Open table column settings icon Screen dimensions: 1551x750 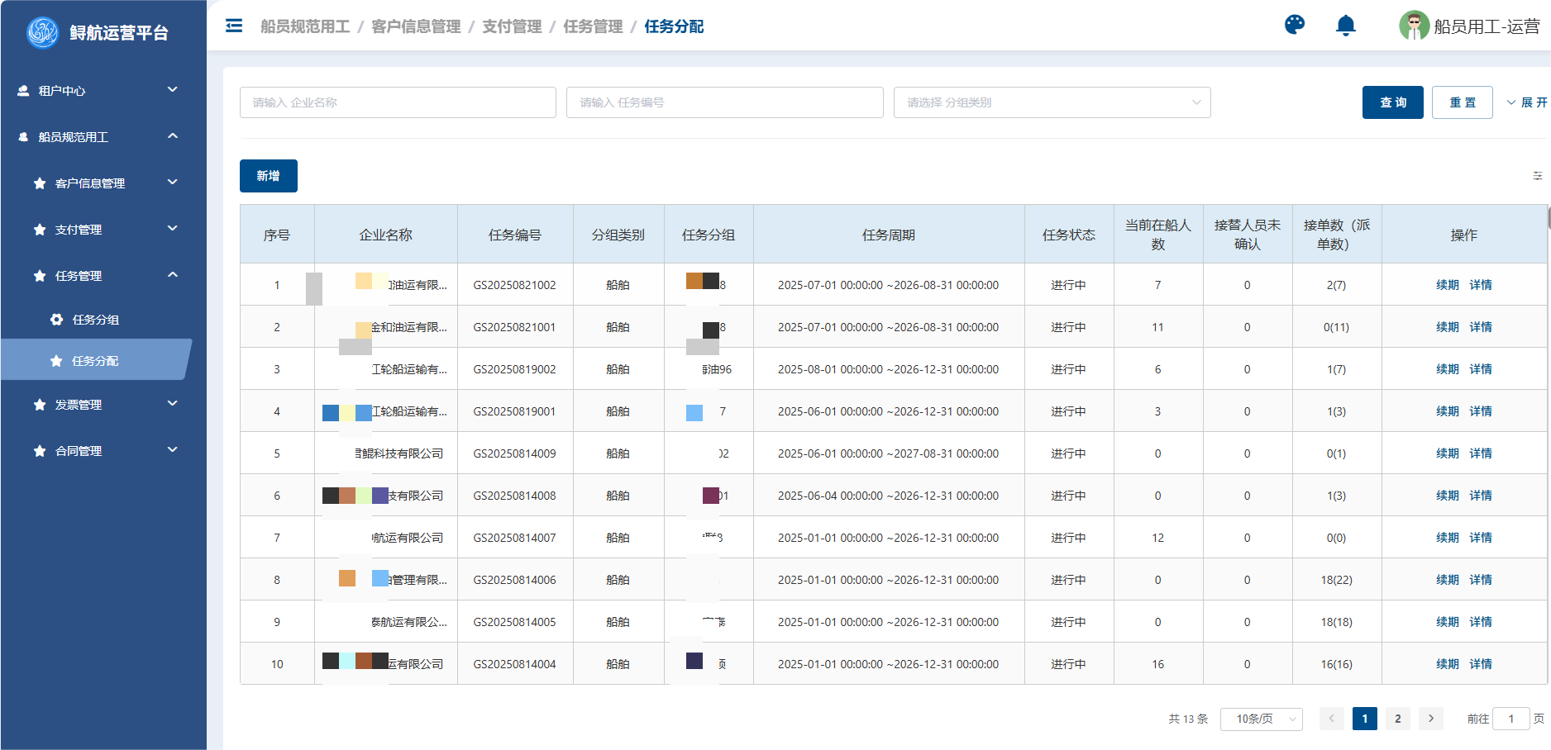pos(1537,176)
